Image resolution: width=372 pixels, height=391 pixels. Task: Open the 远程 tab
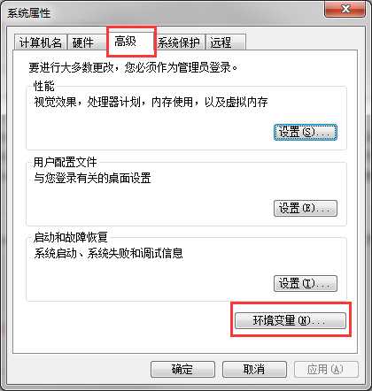(226, 42)
